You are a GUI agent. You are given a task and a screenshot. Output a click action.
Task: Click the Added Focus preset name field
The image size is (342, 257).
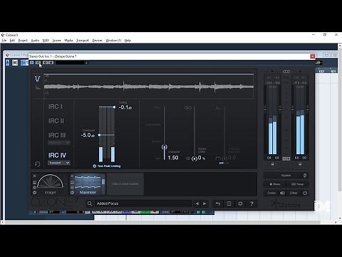point(143,203)
